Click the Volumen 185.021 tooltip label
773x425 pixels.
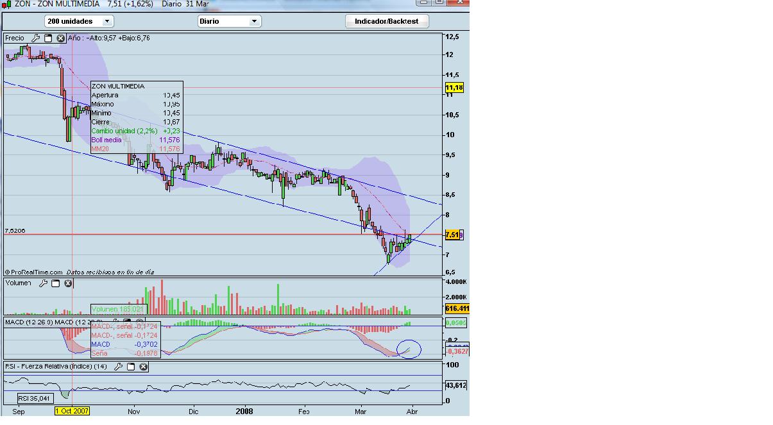point(119,309)
